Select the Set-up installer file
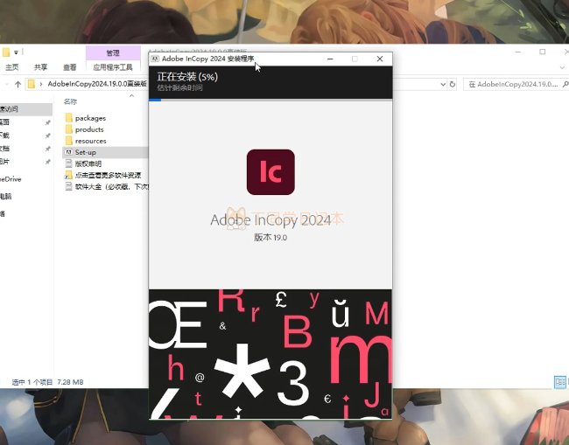569x445 pixels. click(x=85, y=152)
